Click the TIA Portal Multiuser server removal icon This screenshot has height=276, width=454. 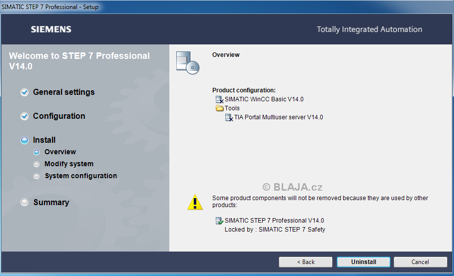229,117
